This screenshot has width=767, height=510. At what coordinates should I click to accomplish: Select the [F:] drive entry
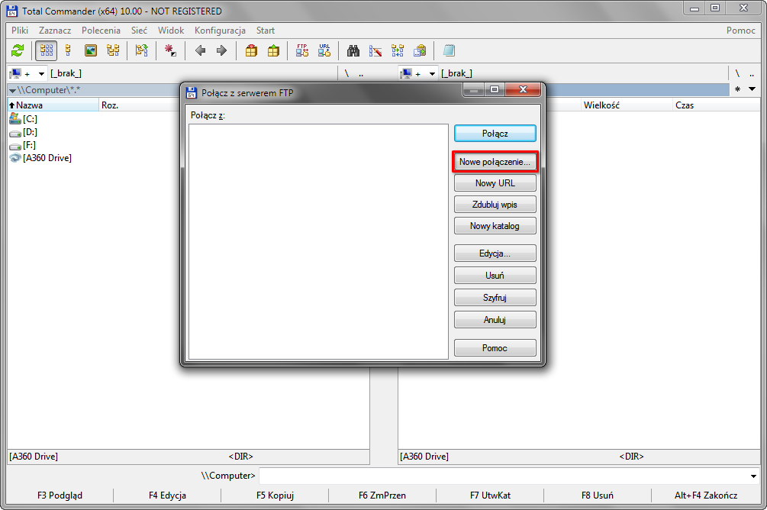(22, 145)
